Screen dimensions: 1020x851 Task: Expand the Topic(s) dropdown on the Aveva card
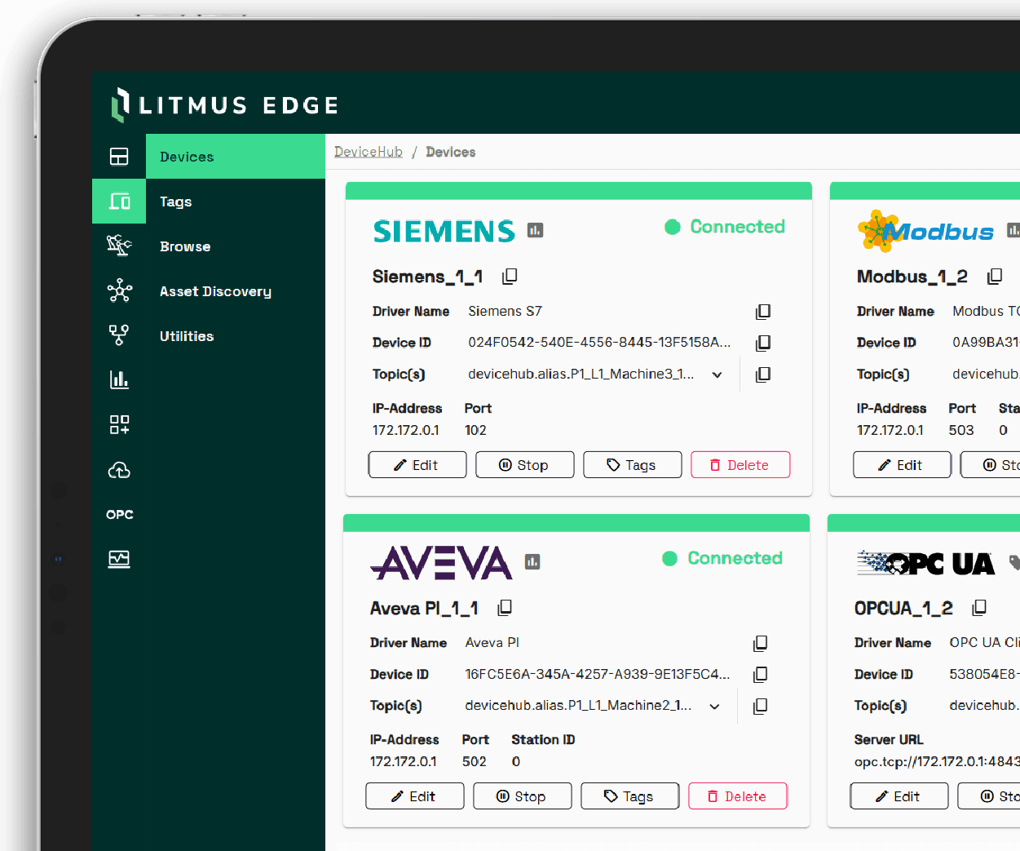(714, 706)
